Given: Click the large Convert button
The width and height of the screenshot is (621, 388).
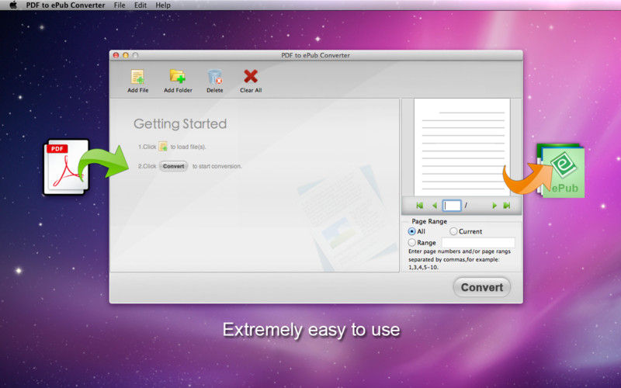Looking at the screenshot, I should click(x=482, y=287).
